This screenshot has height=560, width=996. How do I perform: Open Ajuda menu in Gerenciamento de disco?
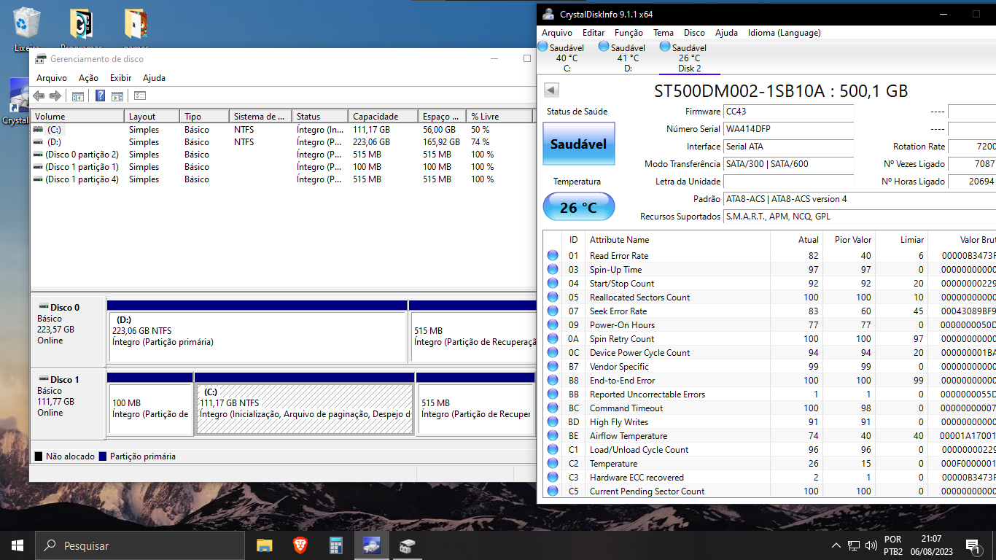pyautogui.click(x=154, y=78)
